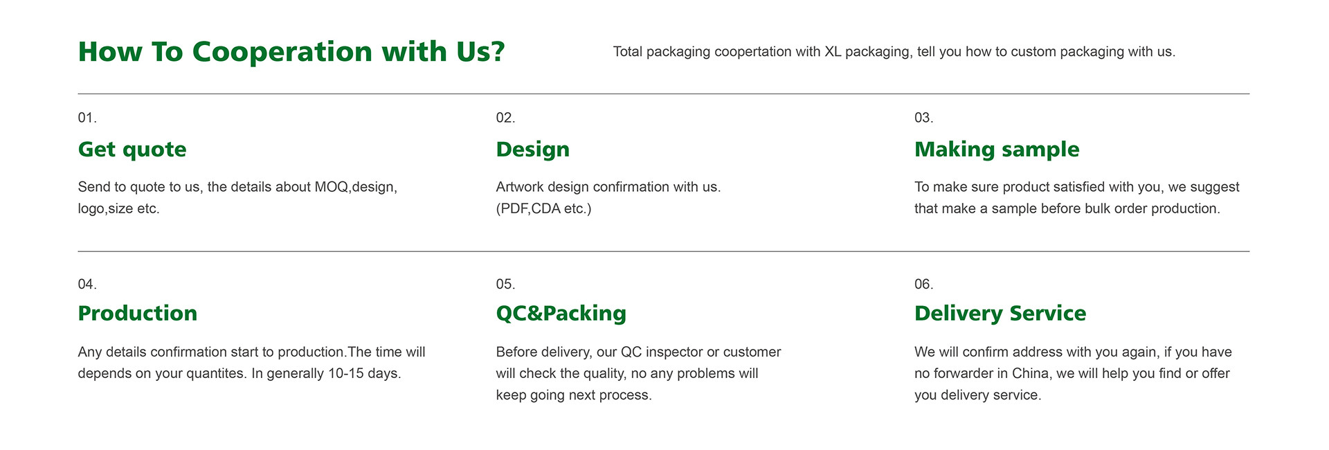Image resolution: width=1329 pixels, height=450 pixels.
Task: Click the 'How To Cooperation with Us?' heading
Action: (x=291, y=52)
